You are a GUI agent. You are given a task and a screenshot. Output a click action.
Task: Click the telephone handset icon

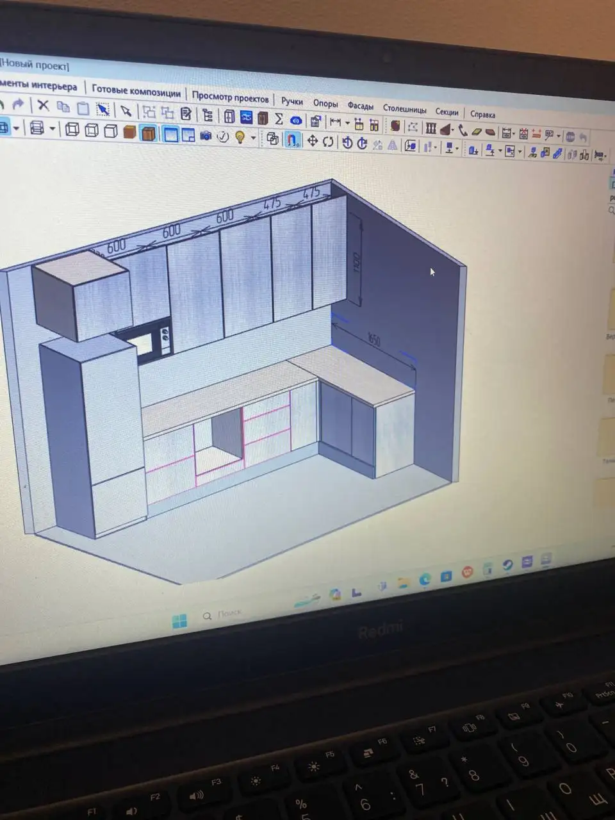pos(462,130)
